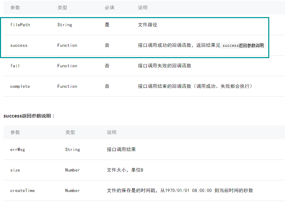The image size is (285, 203).
Task: Click '参数' header in first table
Action: click(15, 8)
